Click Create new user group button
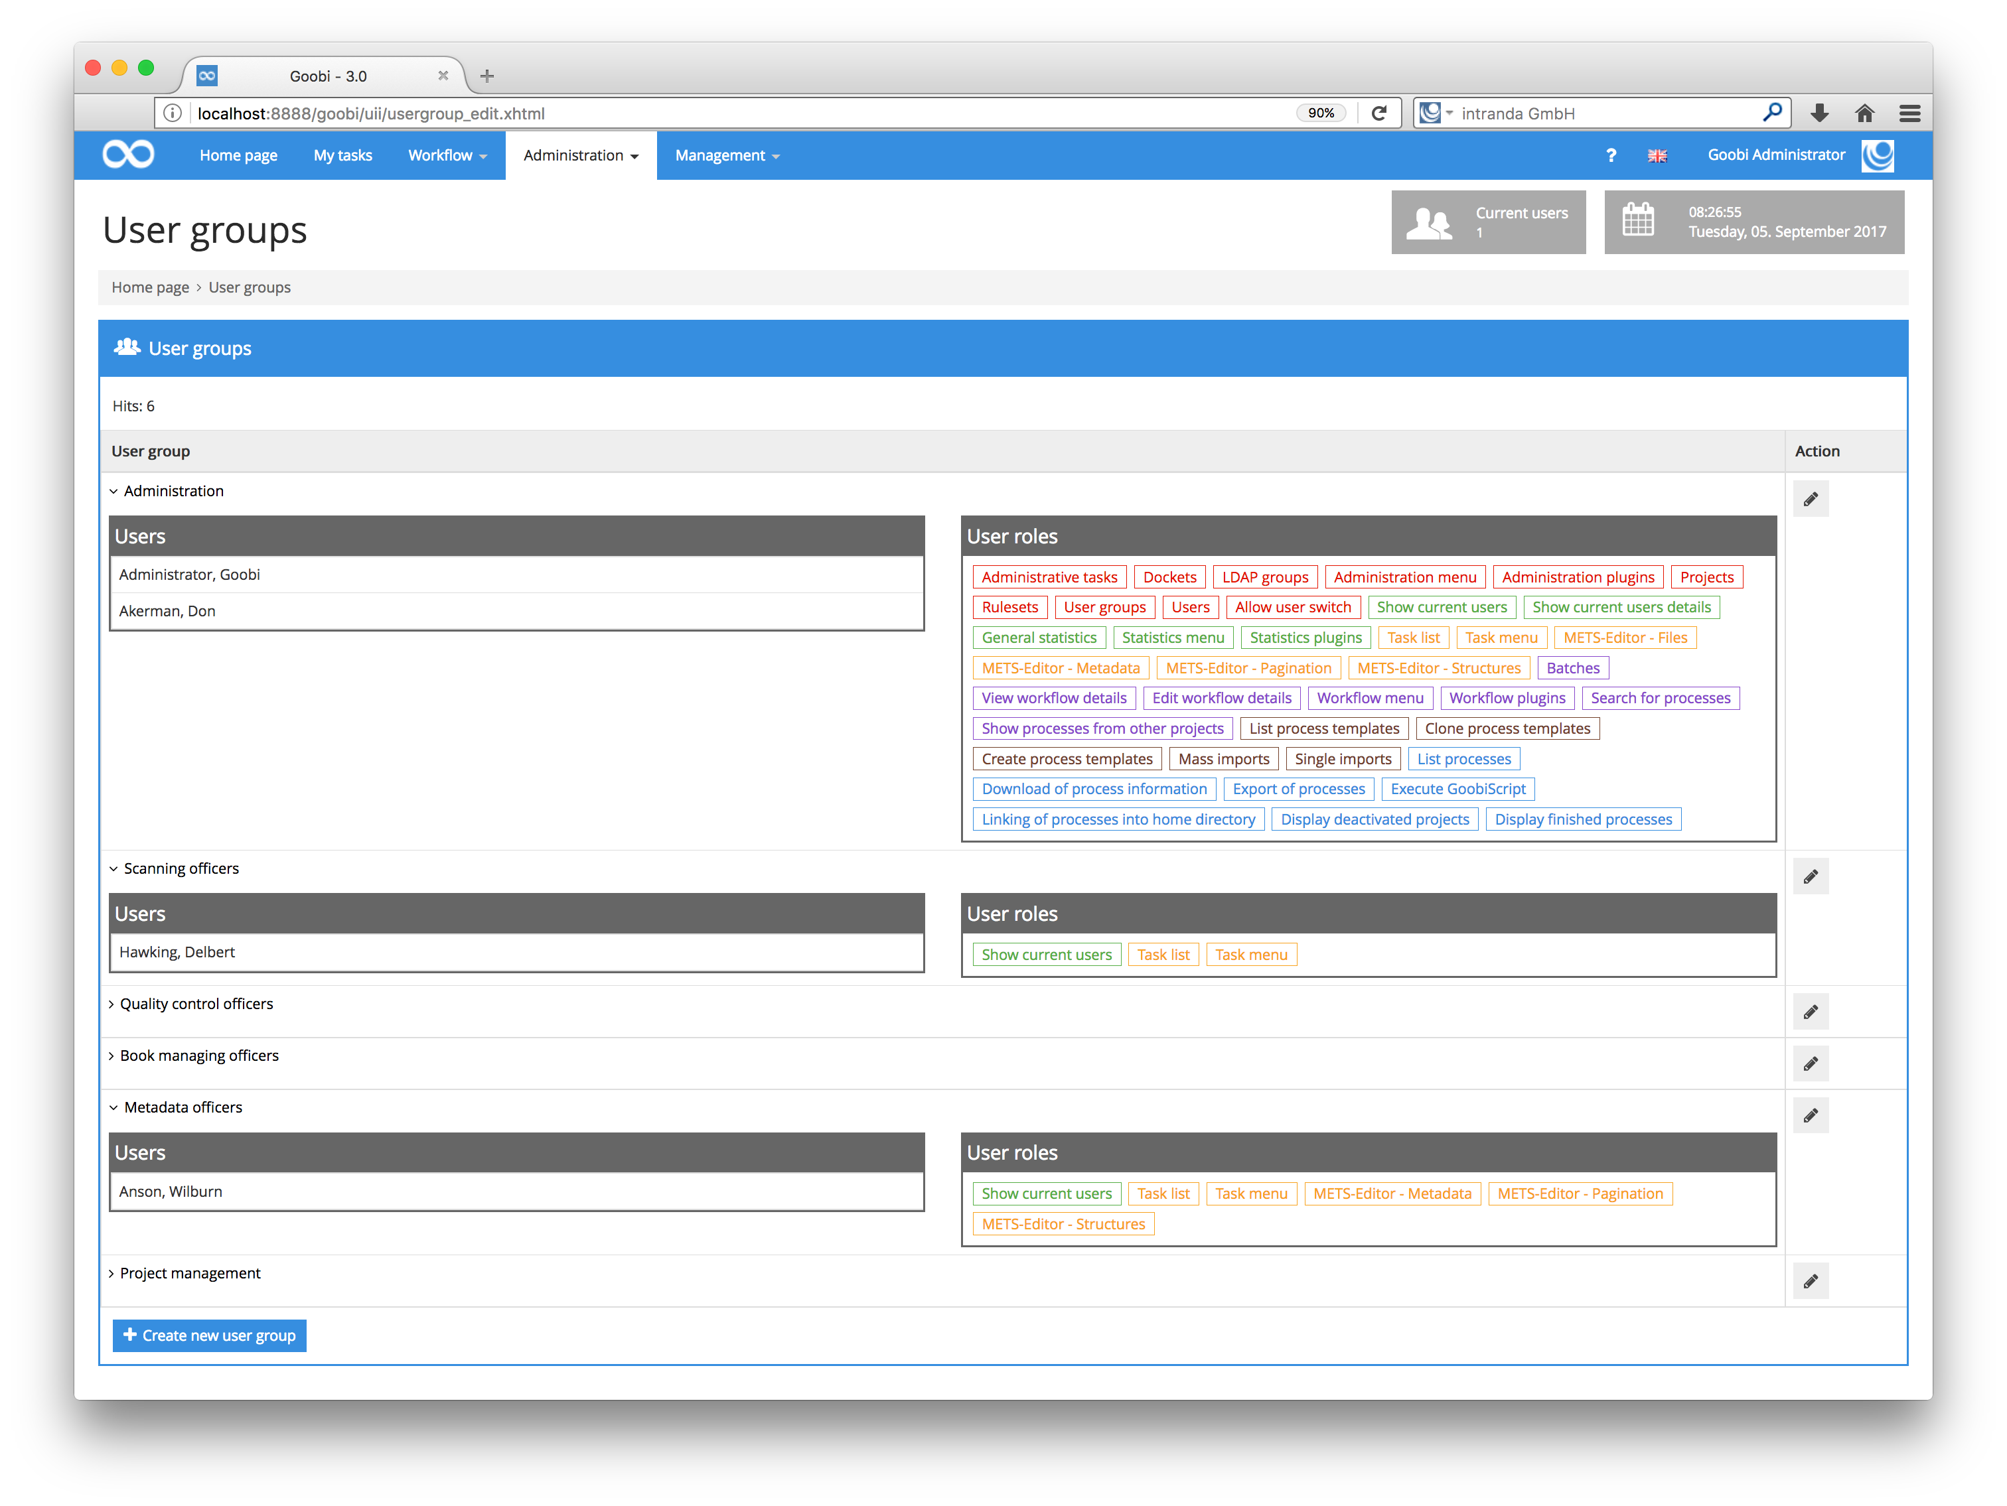The height and width of the screenshot is (1506, 2007). [210, 1335]
